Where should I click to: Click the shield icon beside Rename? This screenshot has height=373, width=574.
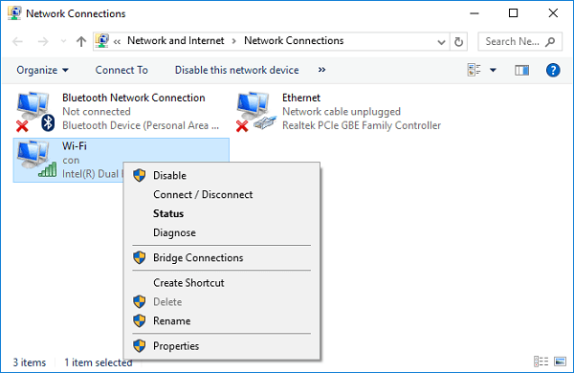click(139, 320)
